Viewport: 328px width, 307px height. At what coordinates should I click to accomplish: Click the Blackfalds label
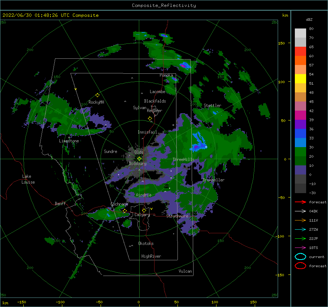[155, 101]
